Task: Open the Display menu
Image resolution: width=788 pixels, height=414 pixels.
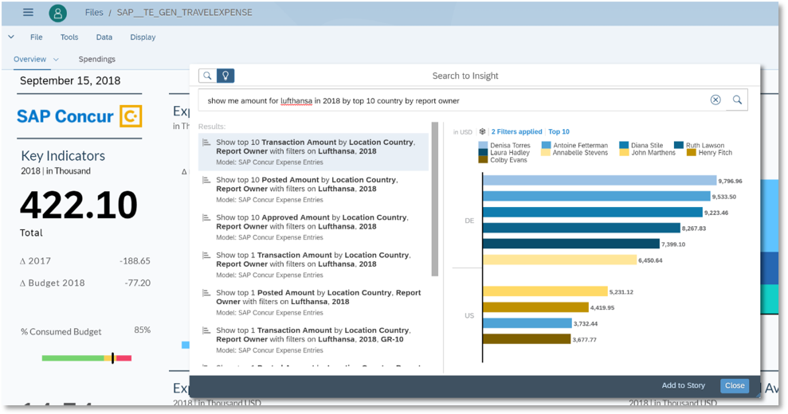Action: (x=143, y=37)
